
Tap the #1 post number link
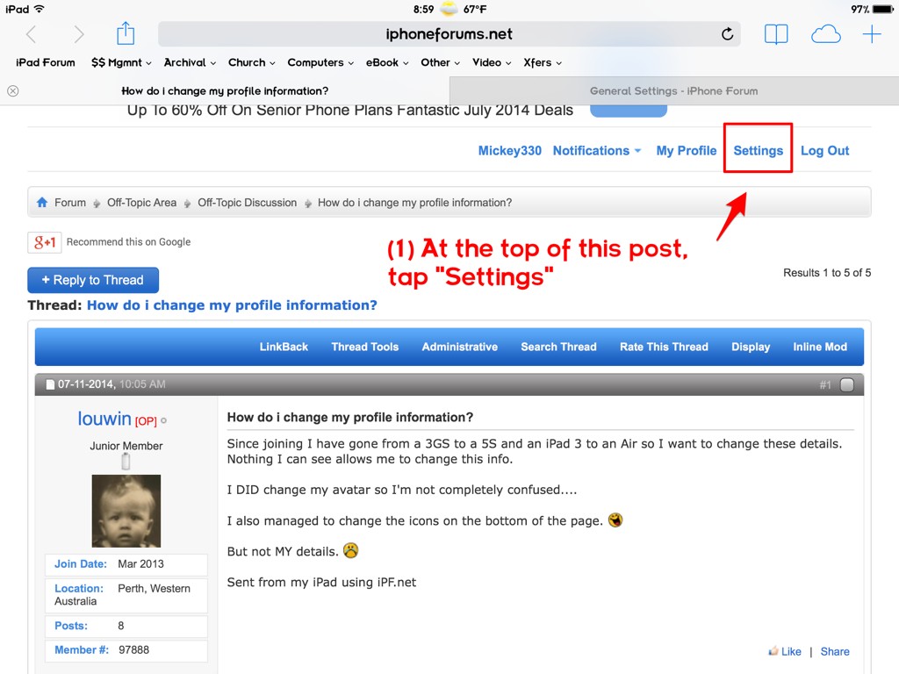point(825,385)
